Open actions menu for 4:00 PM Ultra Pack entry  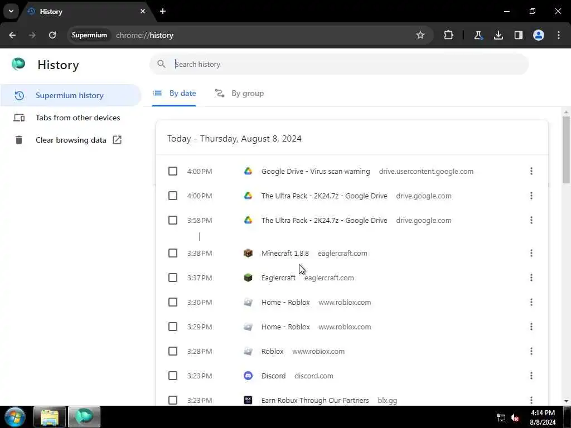531,196
